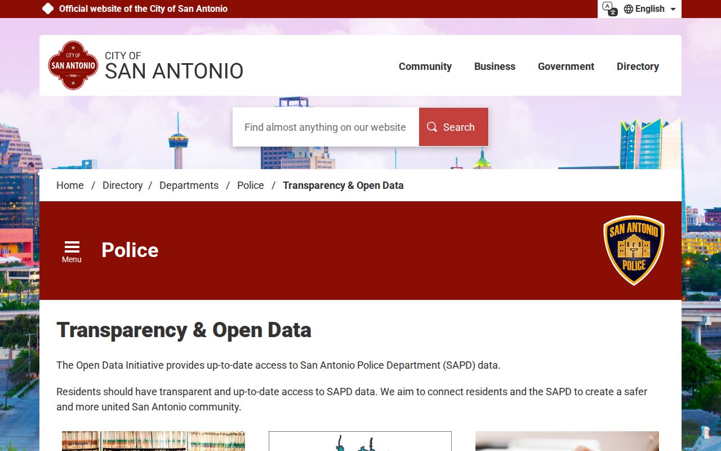Open the Government menu

click(x=566, y=67)
